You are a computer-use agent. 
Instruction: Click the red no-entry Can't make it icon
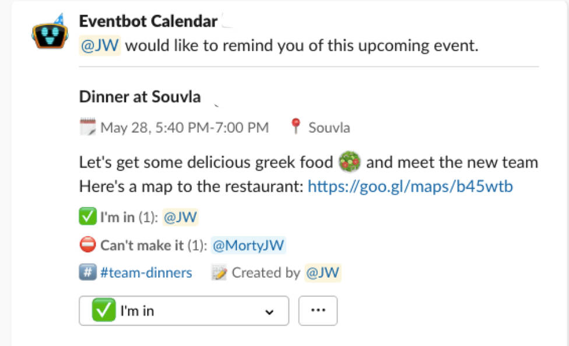point(87,245)
